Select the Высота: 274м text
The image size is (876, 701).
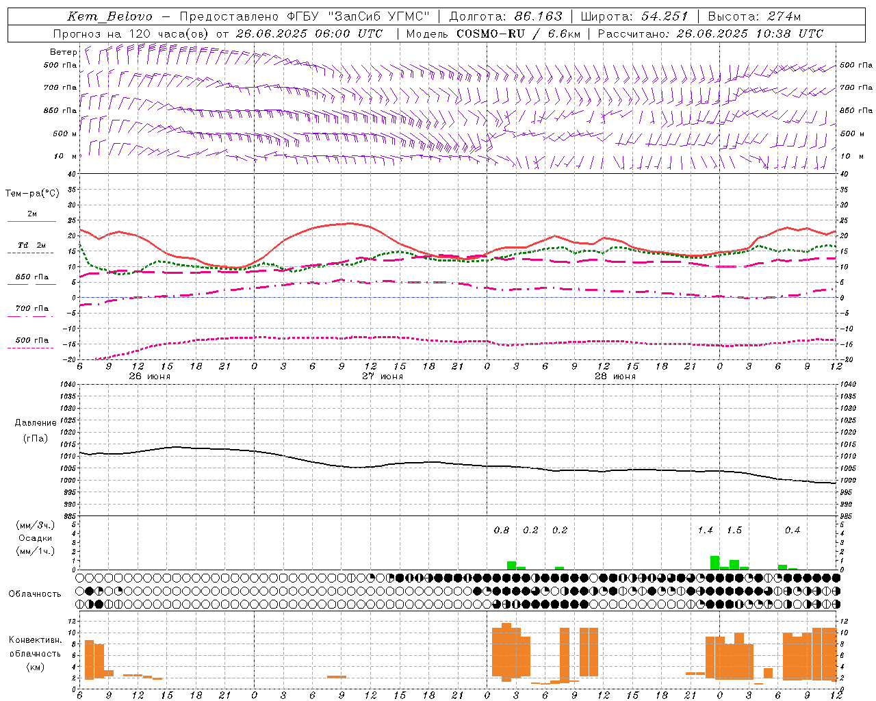[754, 16]
